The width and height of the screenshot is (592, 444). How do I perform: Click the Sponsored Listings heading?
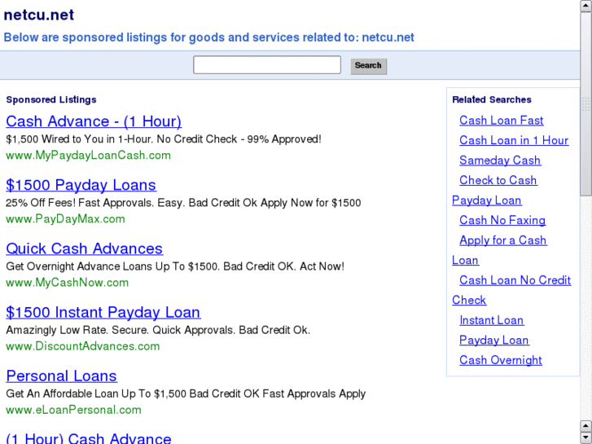click(x=51, y=99)
